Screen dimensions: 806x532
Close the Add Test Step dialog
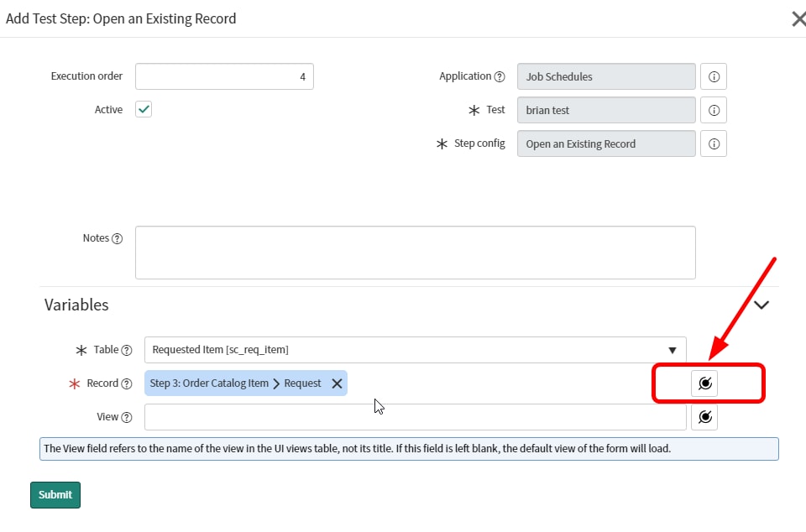click(x=798, y=18)
